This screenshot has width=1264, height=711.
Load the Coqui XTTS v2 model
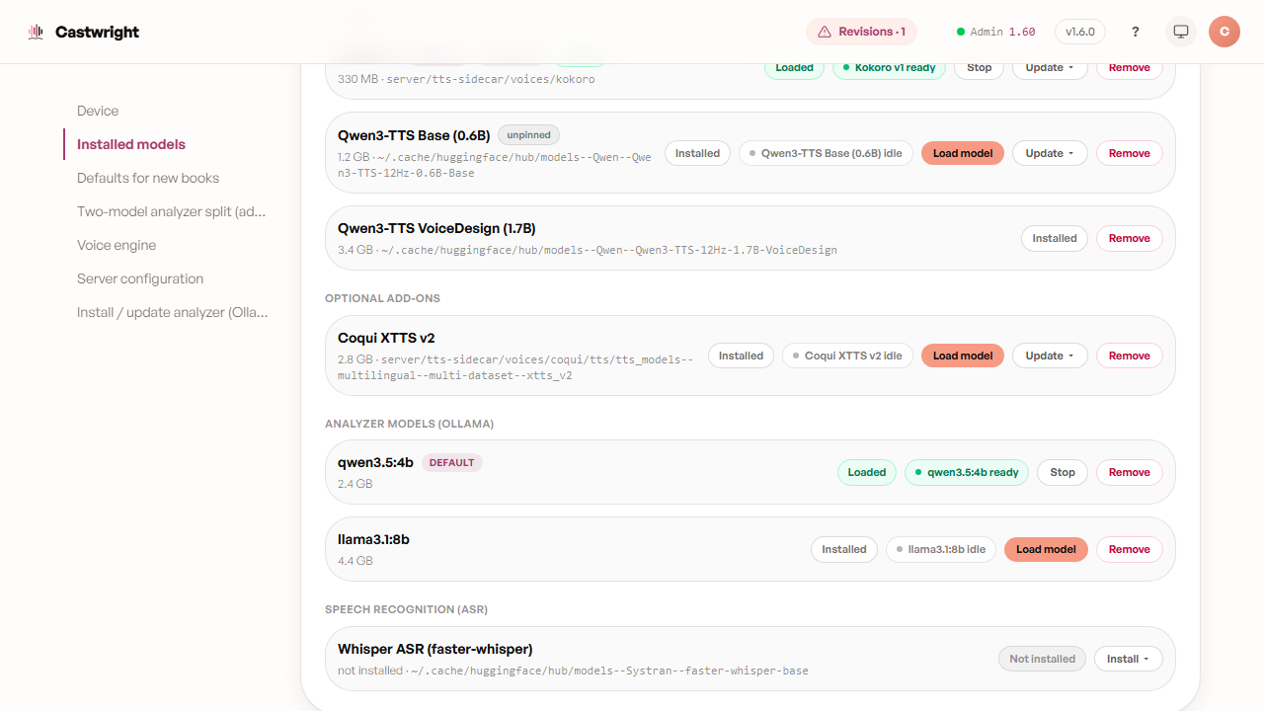pos(963,355)
